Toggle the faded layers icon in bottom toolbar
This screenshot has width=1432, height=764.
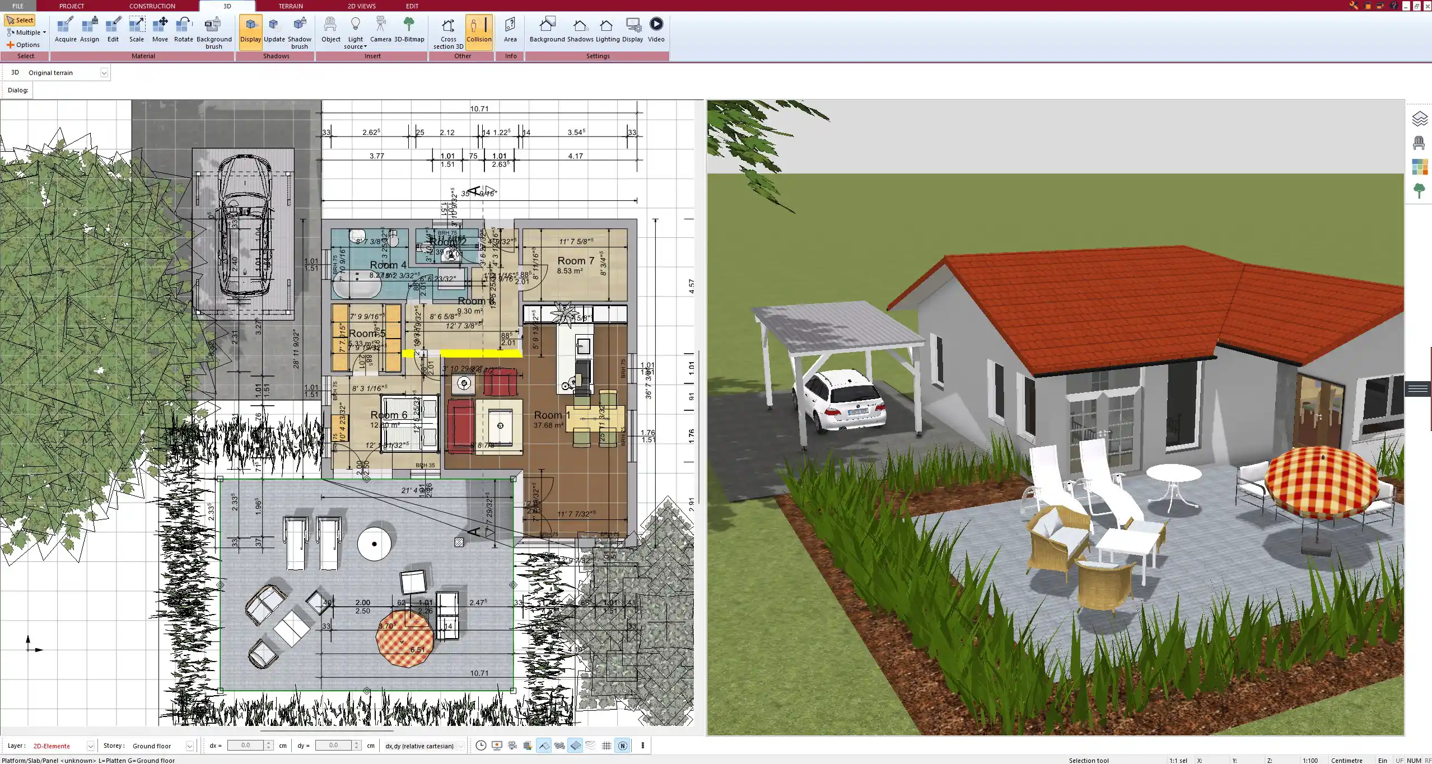tap(591, 746)
